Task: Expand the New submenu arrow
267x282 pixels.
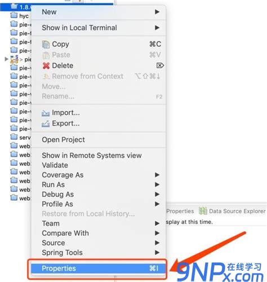Action: point(157,12)
